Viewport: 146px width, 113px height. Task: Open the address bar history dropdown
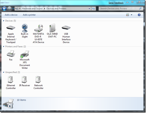[x=89, y=9]
